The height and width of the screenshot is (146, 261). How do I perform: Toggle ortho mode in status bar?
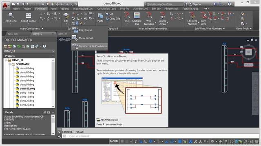pos(146,142)
